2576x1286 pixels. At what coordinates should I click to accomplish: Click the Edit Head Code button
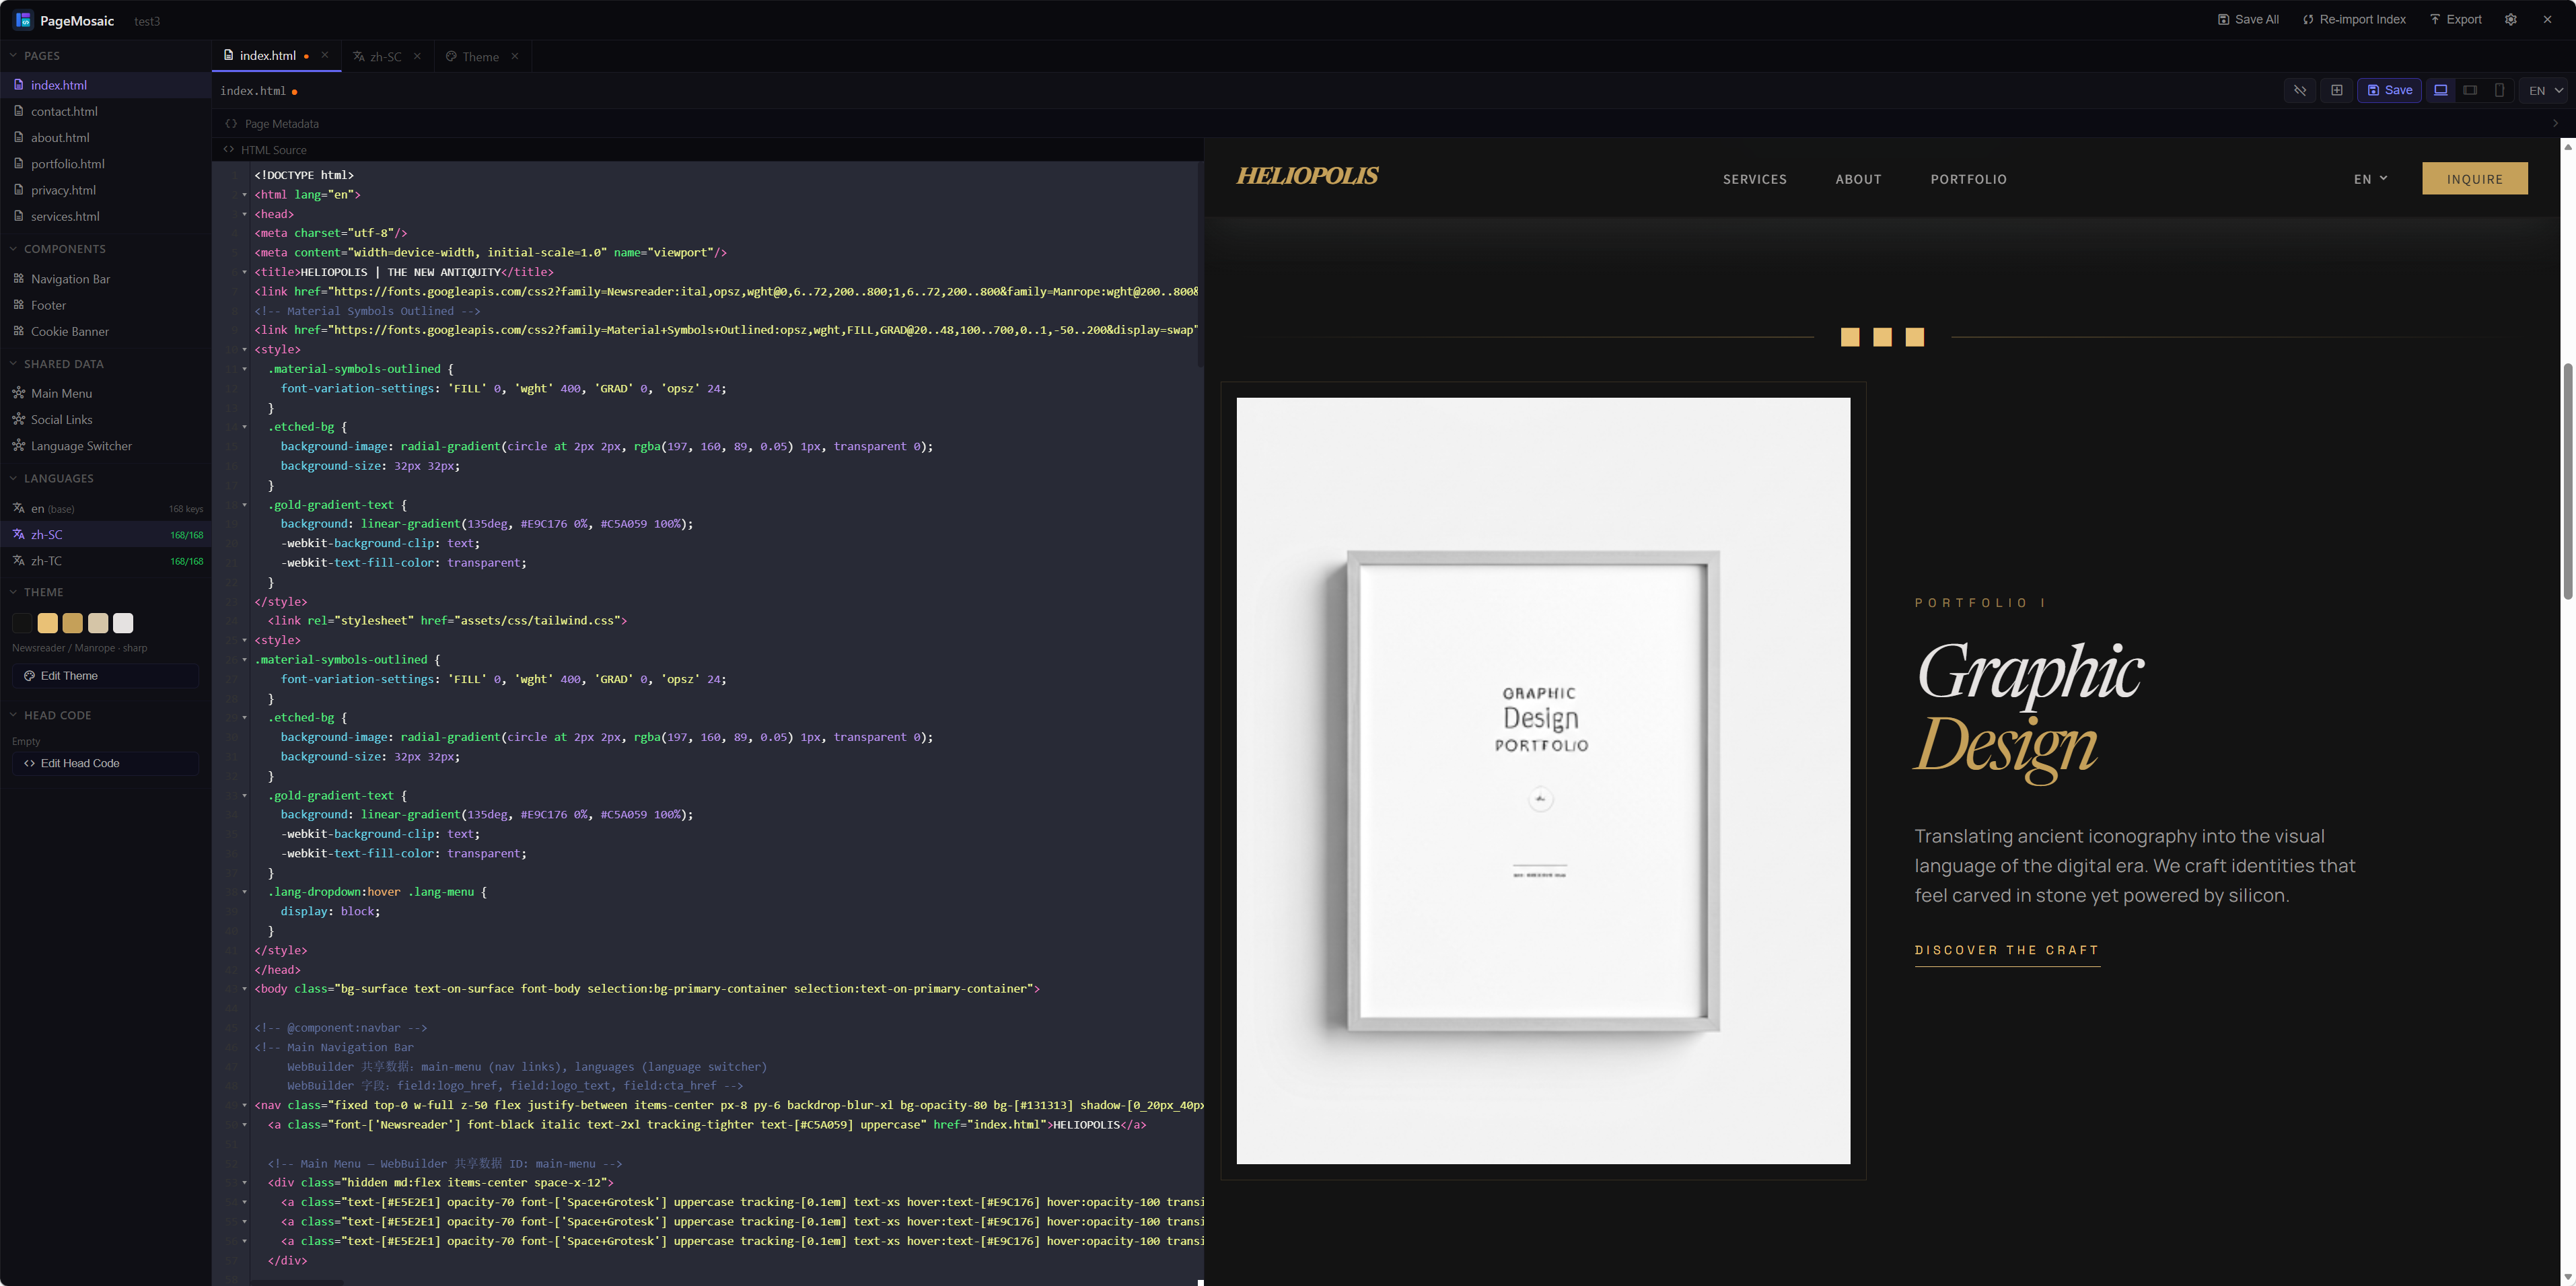pos(104,763)
